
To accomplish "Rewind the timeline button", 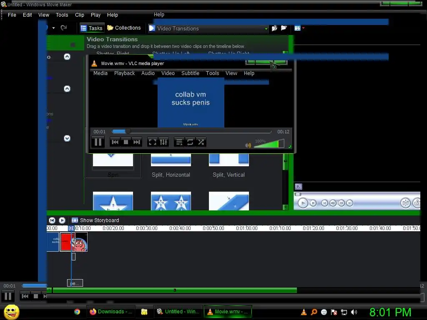I will tap(52, 220).
